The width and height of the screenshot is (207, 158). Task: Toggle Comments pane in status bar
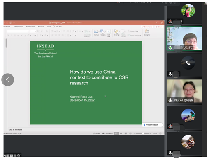(107, 133)
